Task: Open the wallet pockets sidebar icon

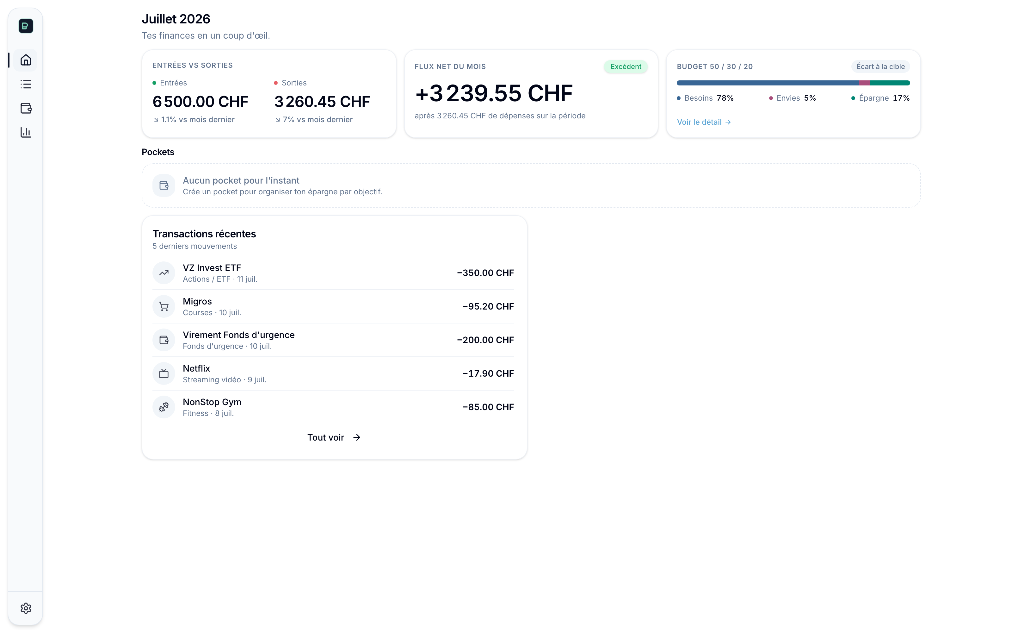Action: (26, 109)
